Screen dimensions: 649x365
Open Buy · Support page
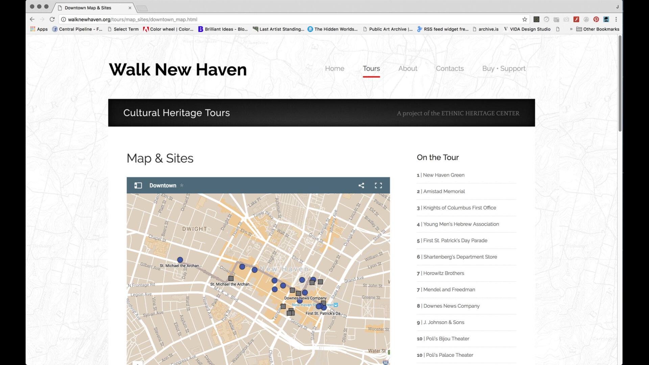coord(504,68)
